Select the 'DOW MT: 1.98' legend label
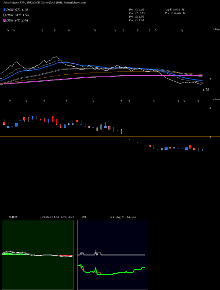The width and height of the screenshot is (220, 290). [18, 15]
